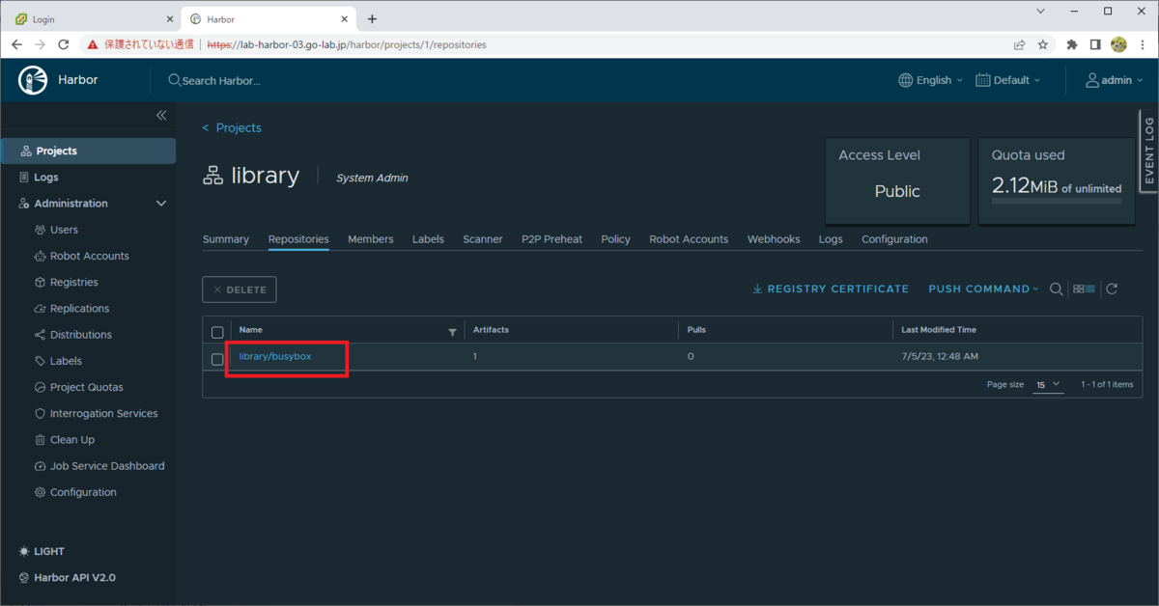Go forward in the browser
Screen dimensions: 1159x606
(x=41, y=44)
